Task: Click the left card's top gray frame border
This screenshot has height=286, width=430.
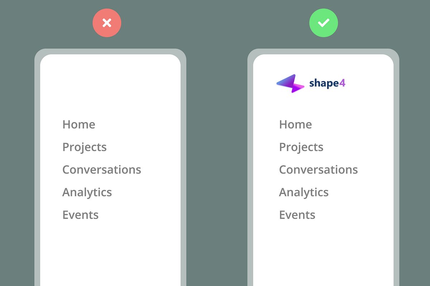Action: pyautogui.click(x=110, y=51)
